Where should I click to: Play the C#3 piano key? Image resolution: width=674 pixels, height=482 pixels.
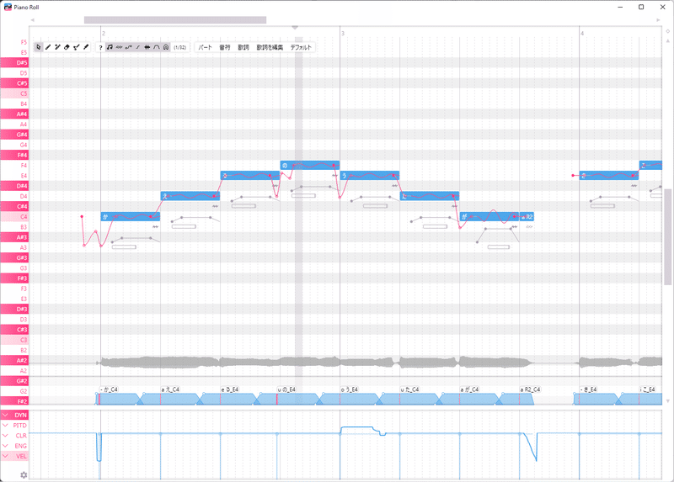click(x=14, y=330)
